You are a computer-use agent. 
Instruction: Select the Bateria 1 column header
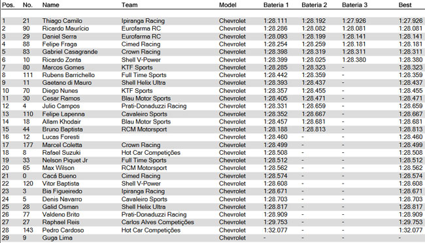(276, 5)
